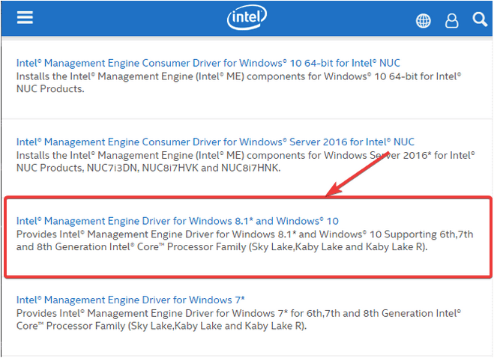The width and height of the screenshot is (494, 358).
Task: Click the description mentioning NUC8i7HVK and NUC8i7HNK
Action: 245,162
